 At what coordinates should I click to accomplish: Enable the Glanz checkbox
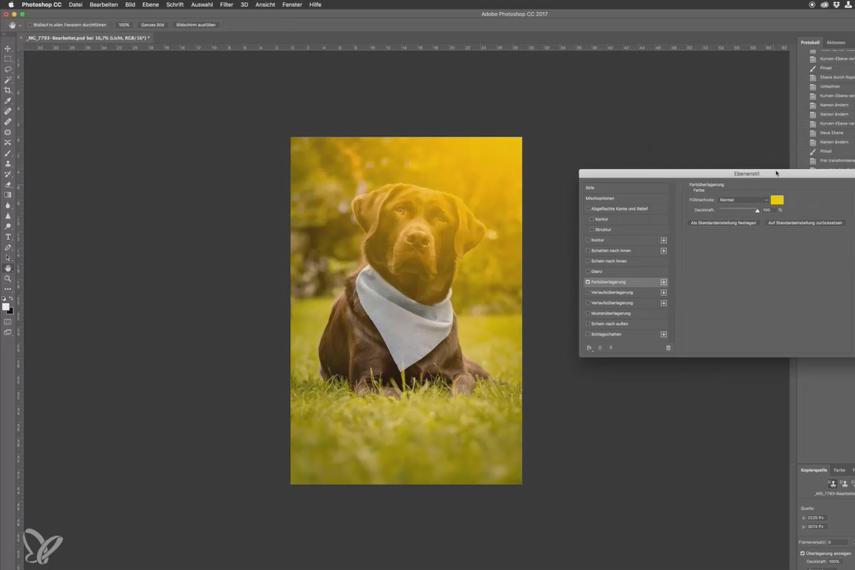tap(588, 271)
